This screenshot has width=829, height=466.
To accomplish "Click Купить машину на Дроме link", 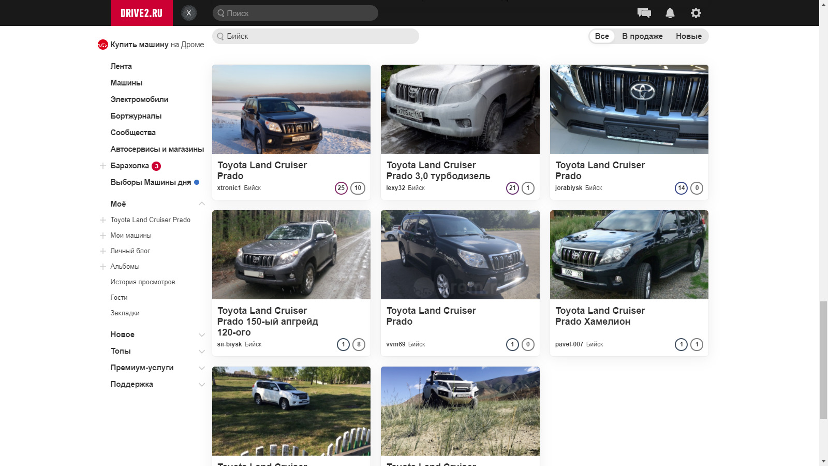I will click(157, 45).
